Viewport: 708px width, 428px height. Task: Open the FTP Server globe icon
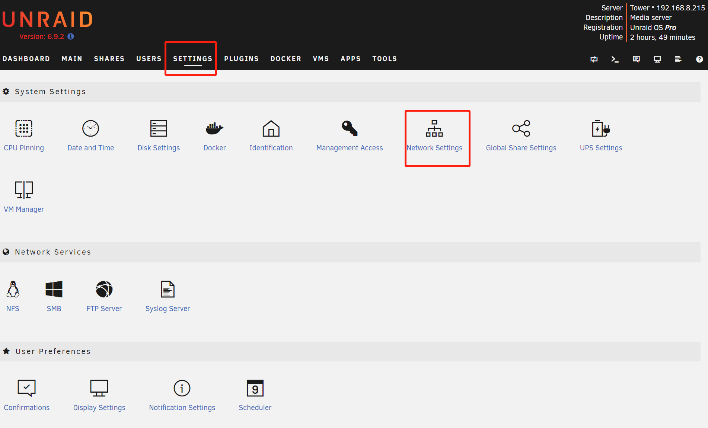tap(104, 289)
